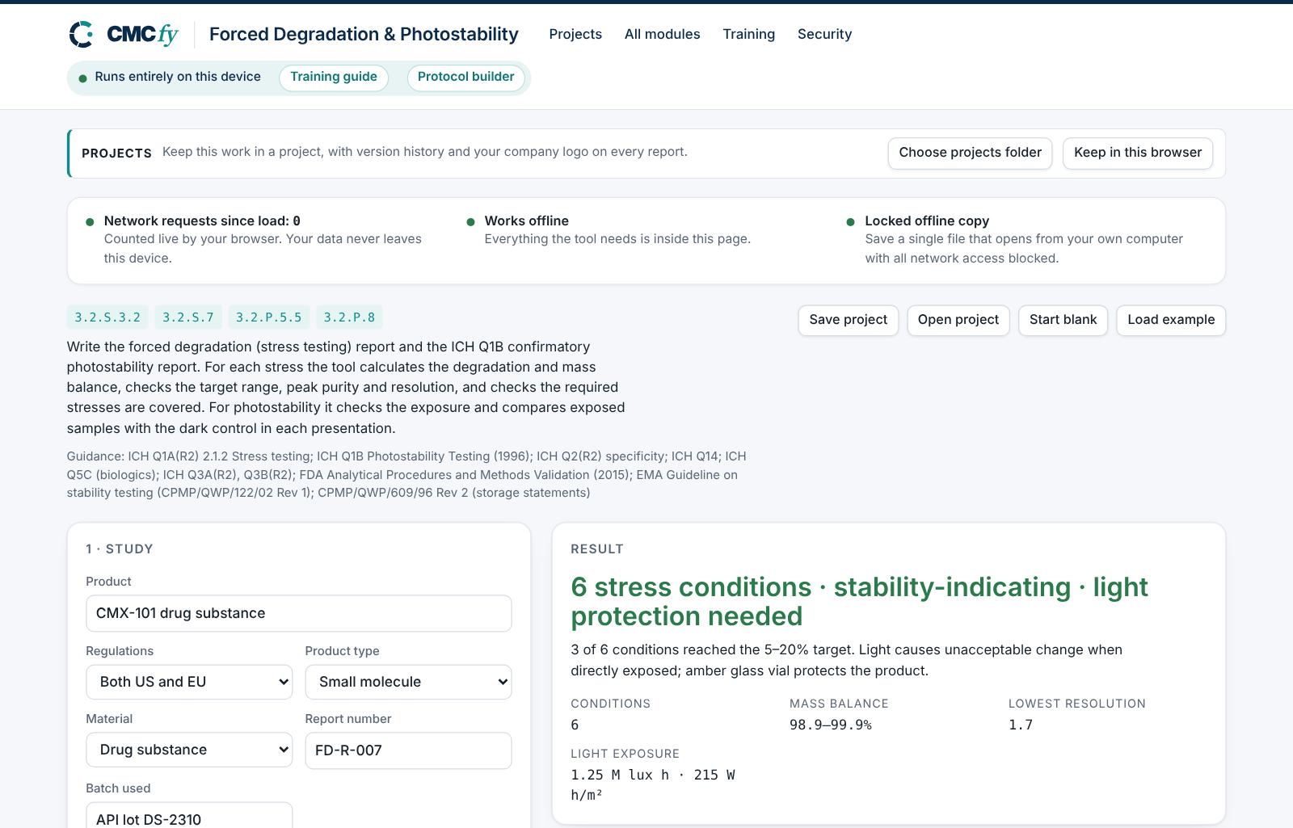This screenshot has width=1293, height=828.
Task: Open the Training menu item
Action: pyautogui.click(x=748, y=34)
